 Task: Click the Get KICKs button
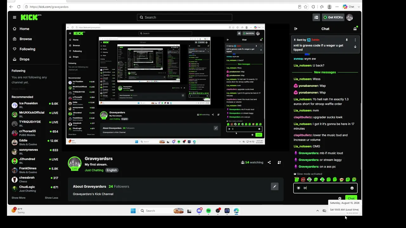tap(333, 17)
